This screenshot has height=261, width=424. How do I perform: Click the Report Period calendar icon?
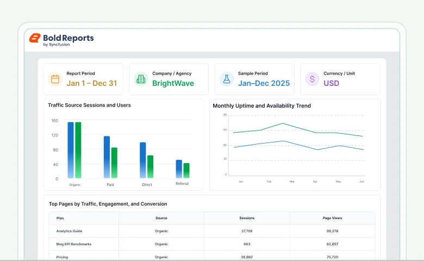pos(55,79)
